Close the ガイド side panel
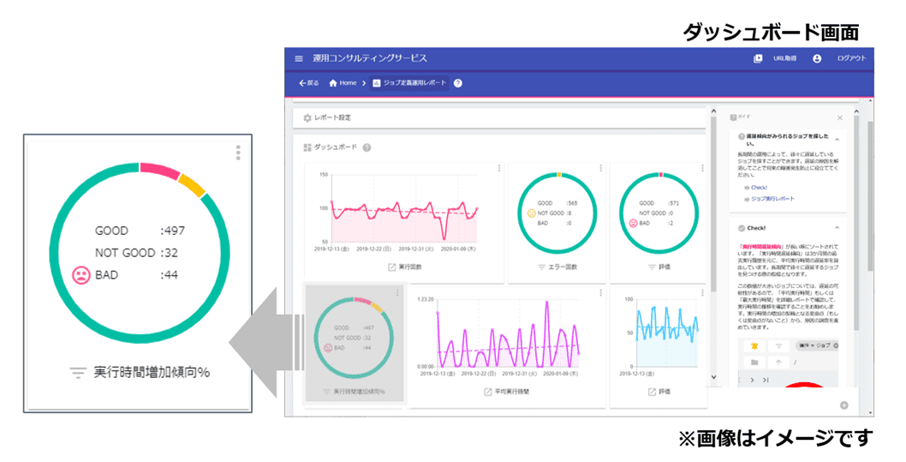This screenshot has height=462, width=906. tap(839, 117)
